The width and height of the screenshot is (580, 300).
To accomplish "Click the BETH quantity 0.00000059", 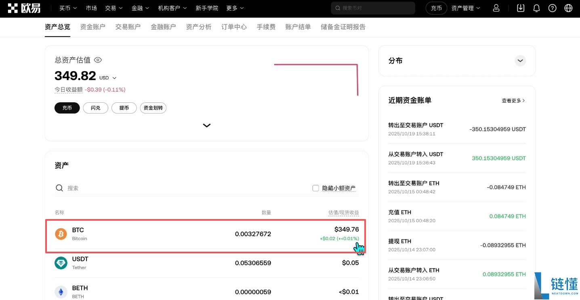I will pos(253,292).
